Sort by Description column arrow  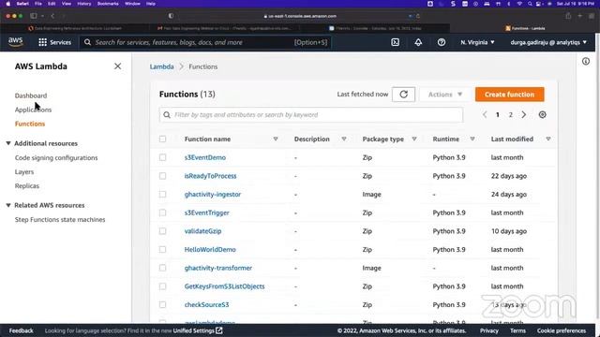(x=344, y=139)
